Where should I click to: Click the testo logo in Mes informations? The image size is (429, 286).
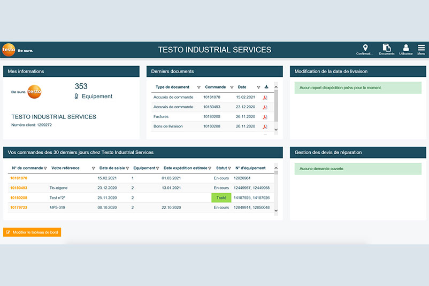pyautogui.click(x=34, y=92)
